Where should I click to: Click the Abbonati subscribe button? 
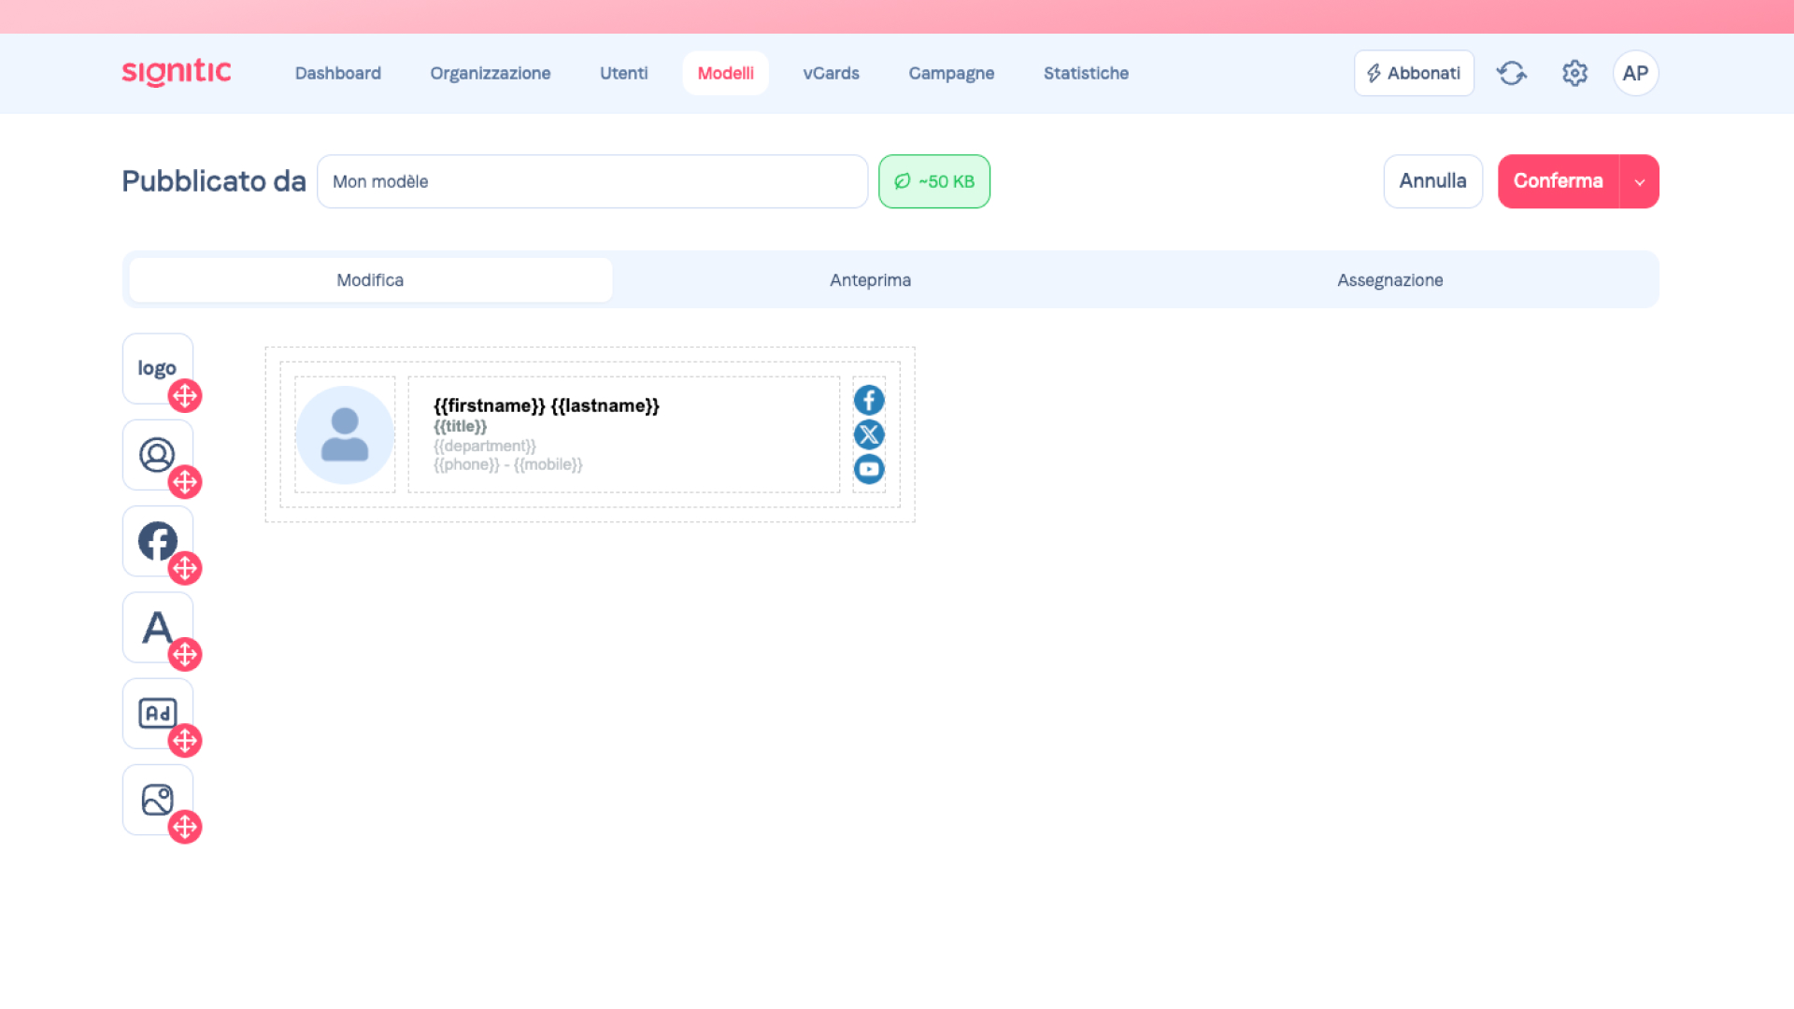pos(1414,73)
